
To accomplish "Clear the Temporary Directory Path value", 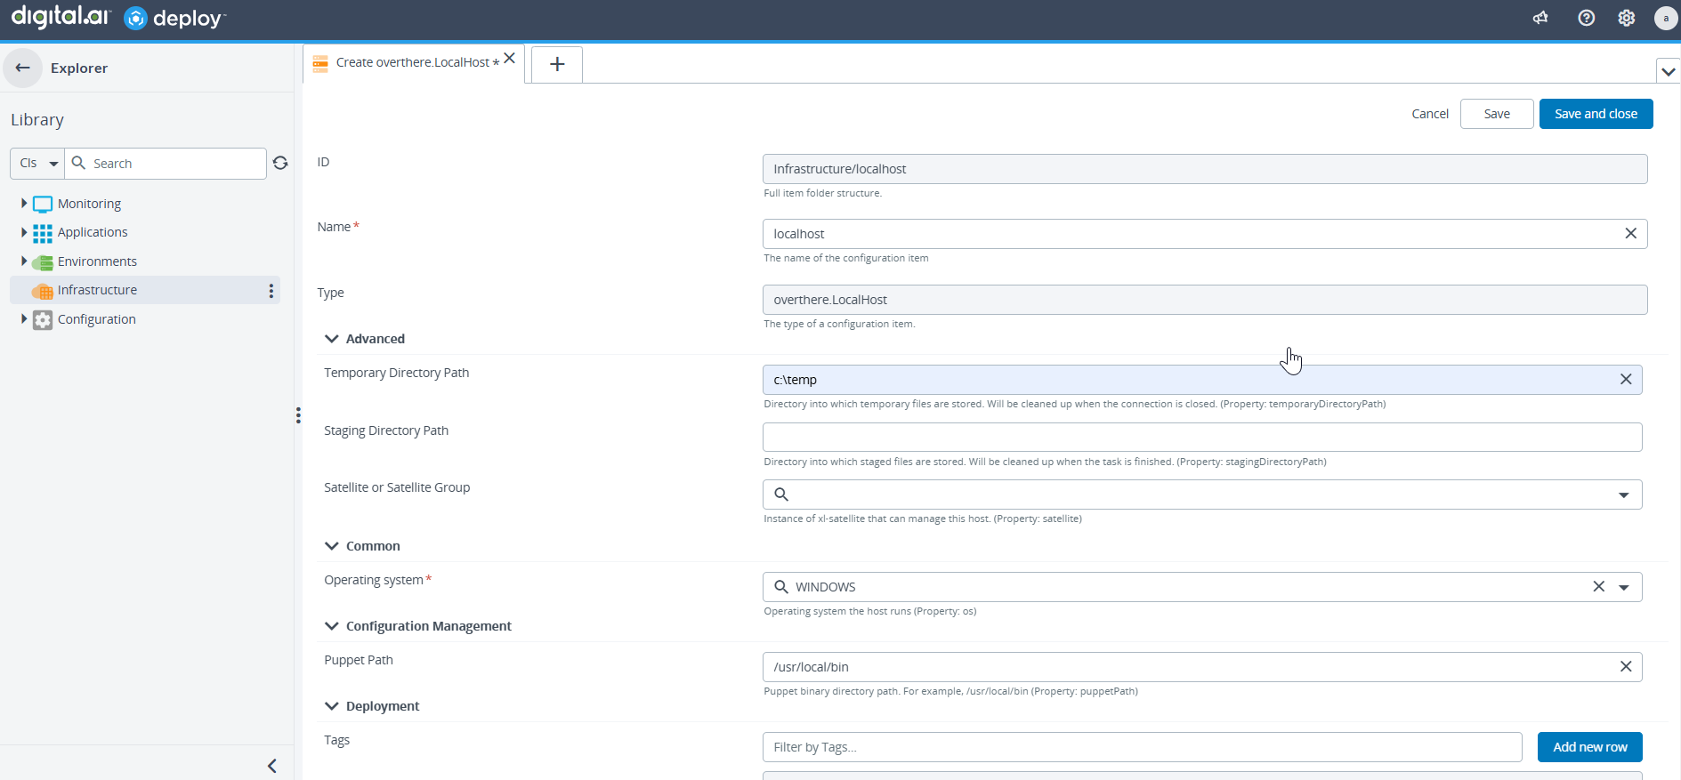I will [x=1625, y=380].
